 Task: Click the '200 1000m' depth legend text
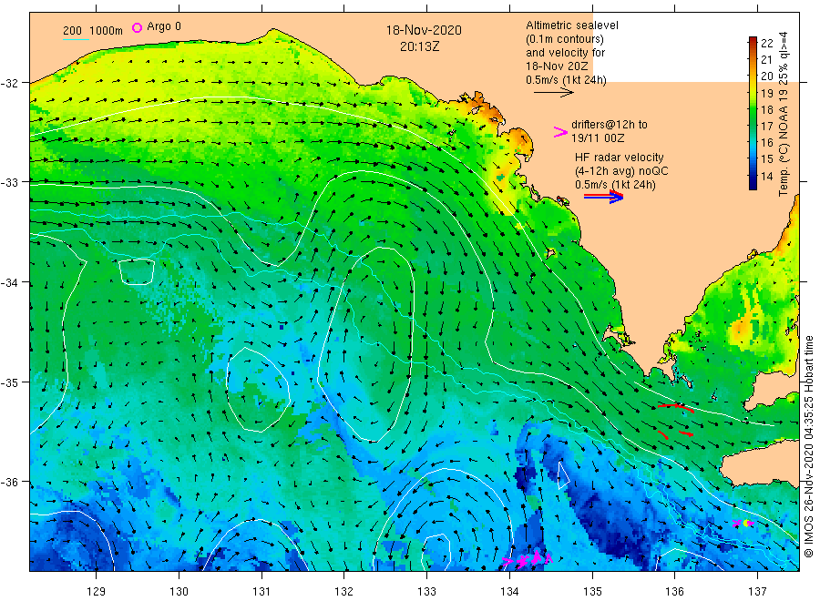point(93,31)
